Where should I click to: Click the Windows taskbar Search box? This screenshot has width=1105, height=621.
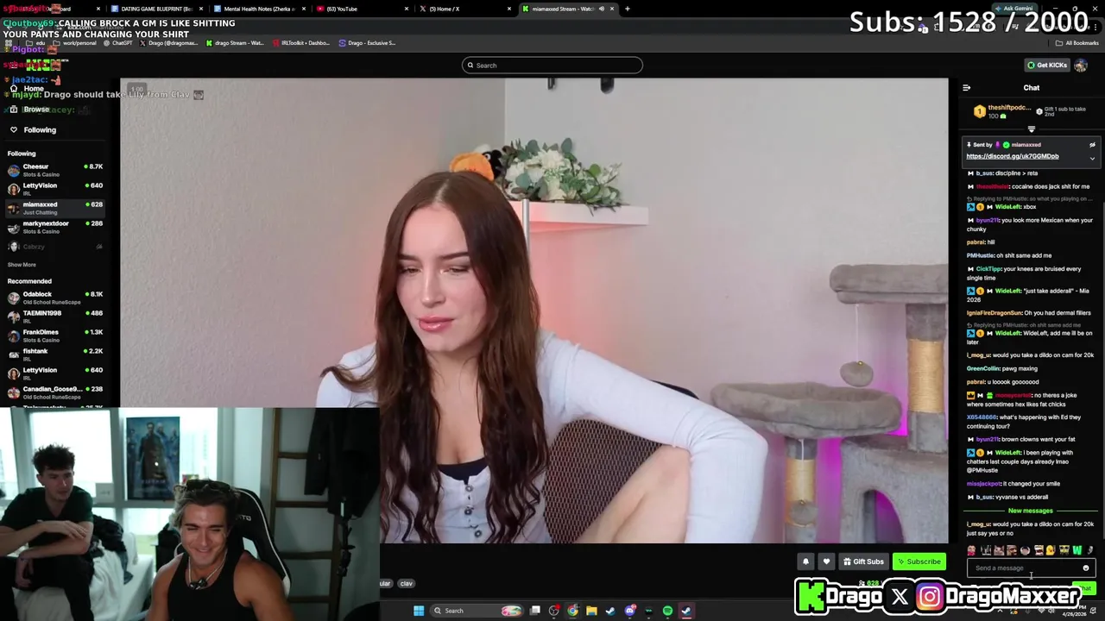click(x=477, y=611)
